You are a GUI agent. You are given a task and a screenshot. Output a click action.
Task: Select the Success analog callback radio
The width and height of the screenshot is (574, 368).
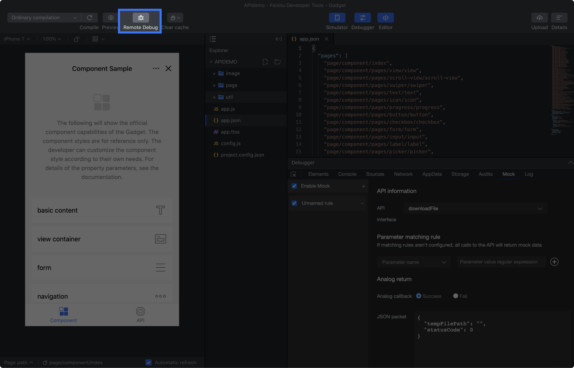pos(419,296)
